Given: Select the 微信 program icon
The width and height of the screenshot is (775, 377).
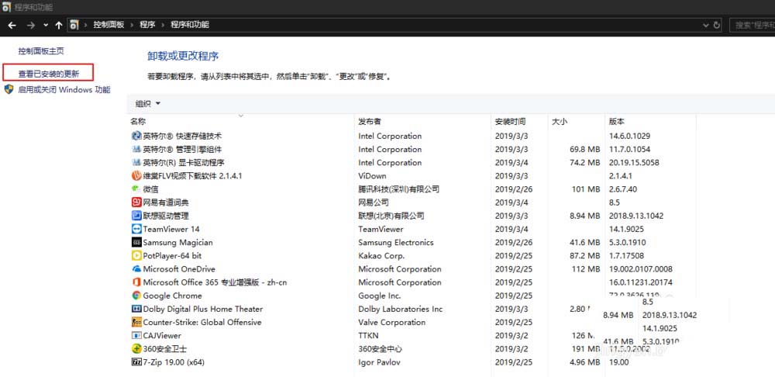Looking at the screenshot, I should pyautogui.click(x=136, y=189).
